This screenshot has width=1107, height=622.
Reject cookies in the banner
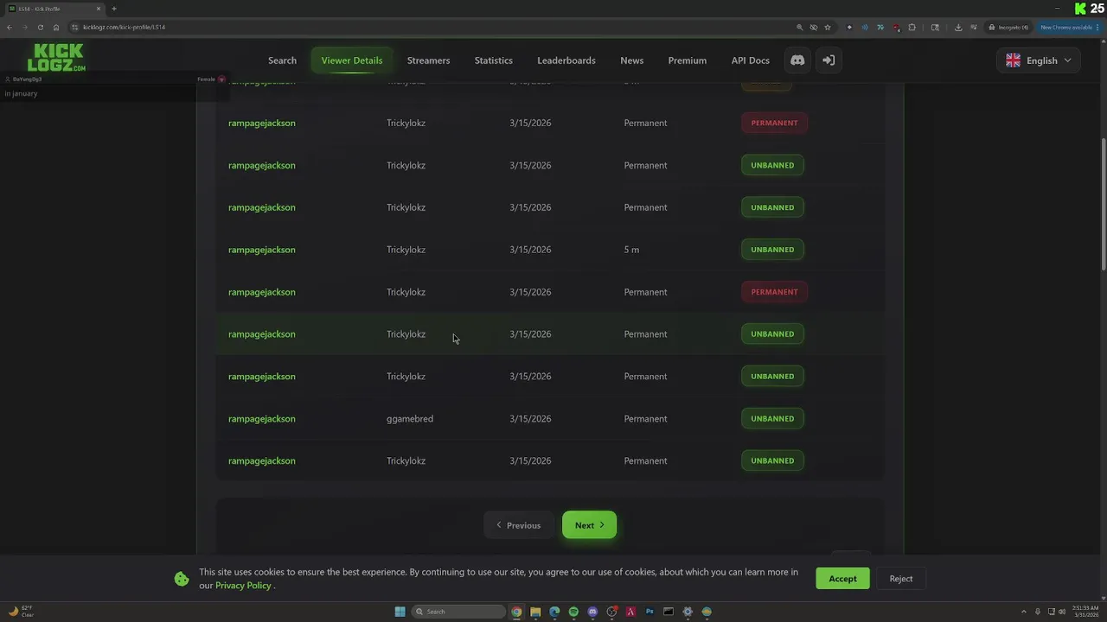[x=901, y=579]
